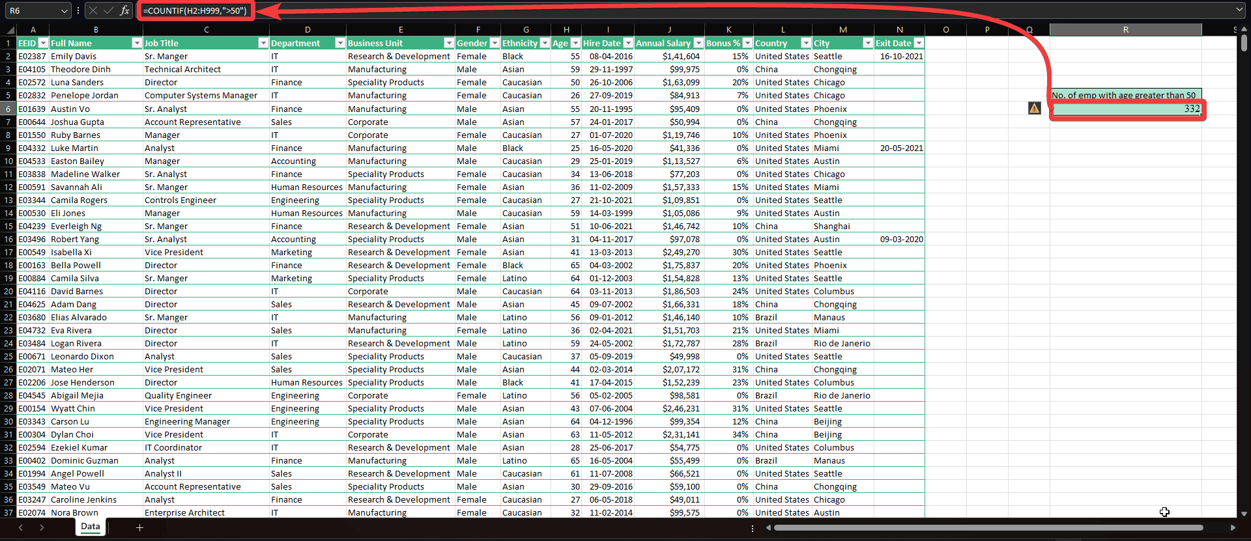Expand the formula bar with chevron
Viewport: 1251px width, 541px height.
point(1239,10)
